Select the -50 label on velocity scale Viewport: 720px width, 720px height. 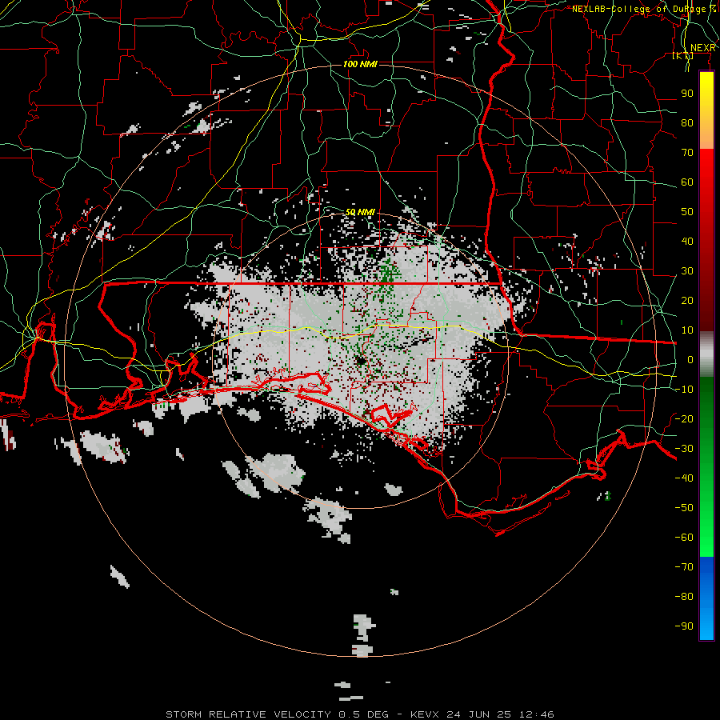click(x=684, y=508)
